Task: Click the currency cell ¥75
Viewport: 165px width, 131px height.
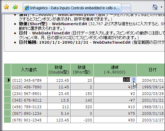Action: coord(115,113)
